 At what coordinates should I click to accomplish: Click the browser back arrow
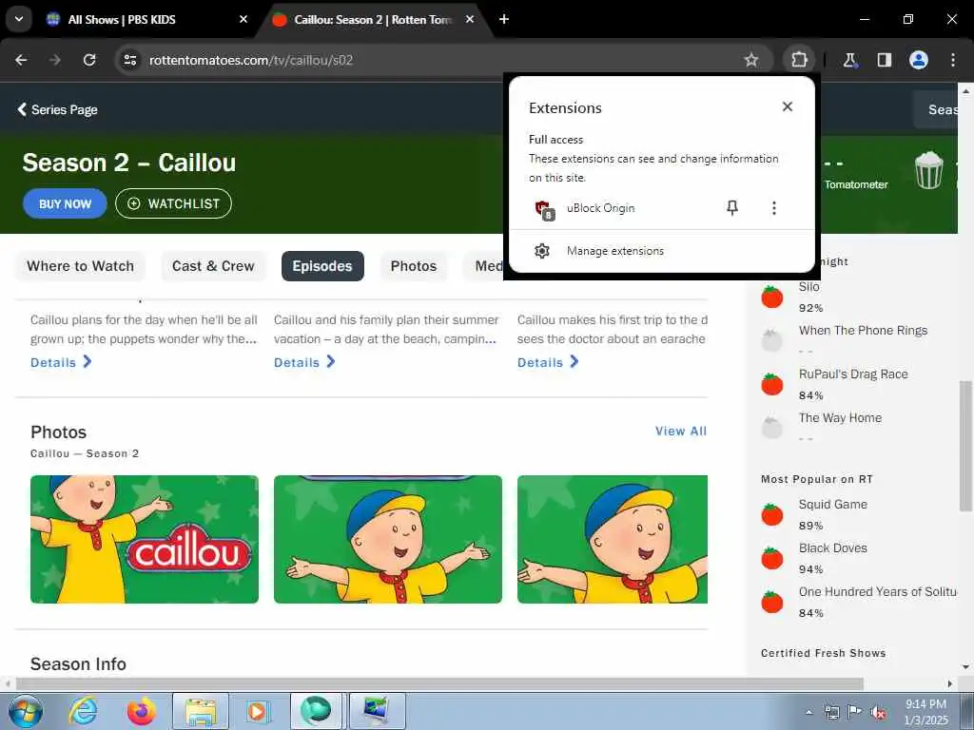[x=21, y=60]
